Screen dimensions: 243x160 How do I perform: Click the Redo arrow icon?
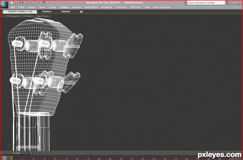pyautogui.click(x=32, y=2)
